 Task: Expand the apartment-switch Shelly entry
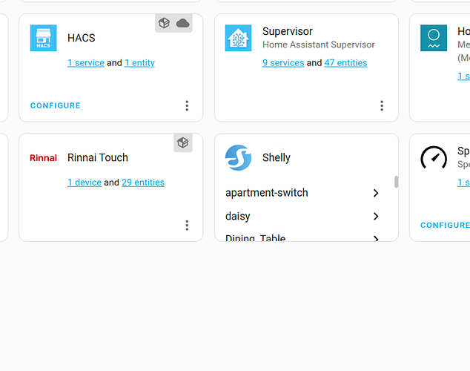click(376, 193)
